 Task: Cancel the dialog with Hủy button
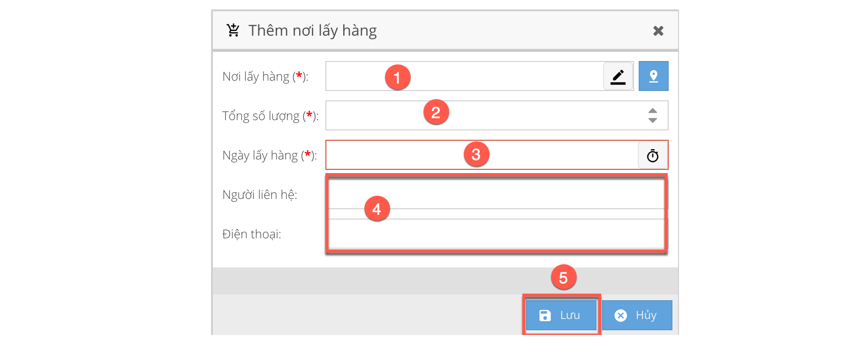click(x=637, y=315)
